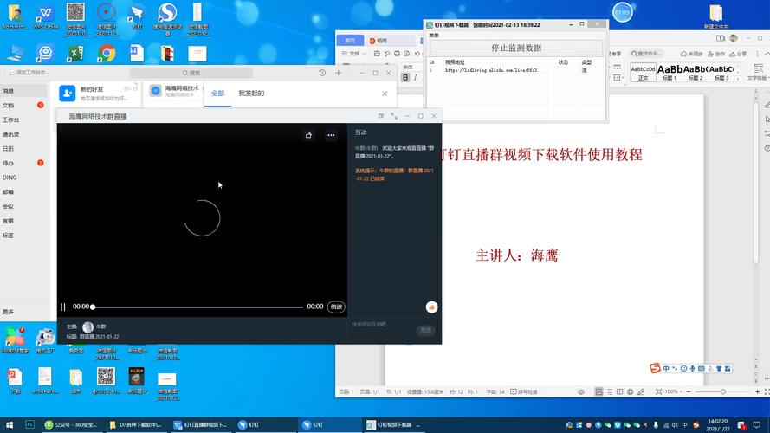Click the picture-in-picture icon of live window
Image resolution: width=770 pixels, height=433 pixels.
pyautogui.click(x=380, y=116)
